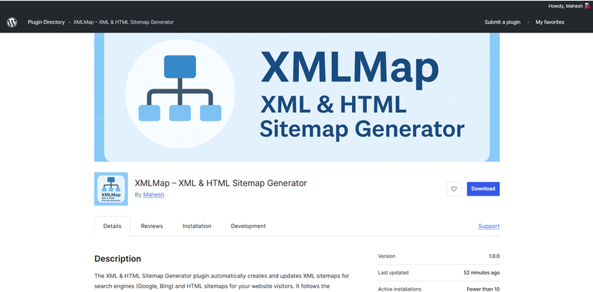Click the Description heading
593x292 pixels.
pyautogui.click(x=117, y=259)
